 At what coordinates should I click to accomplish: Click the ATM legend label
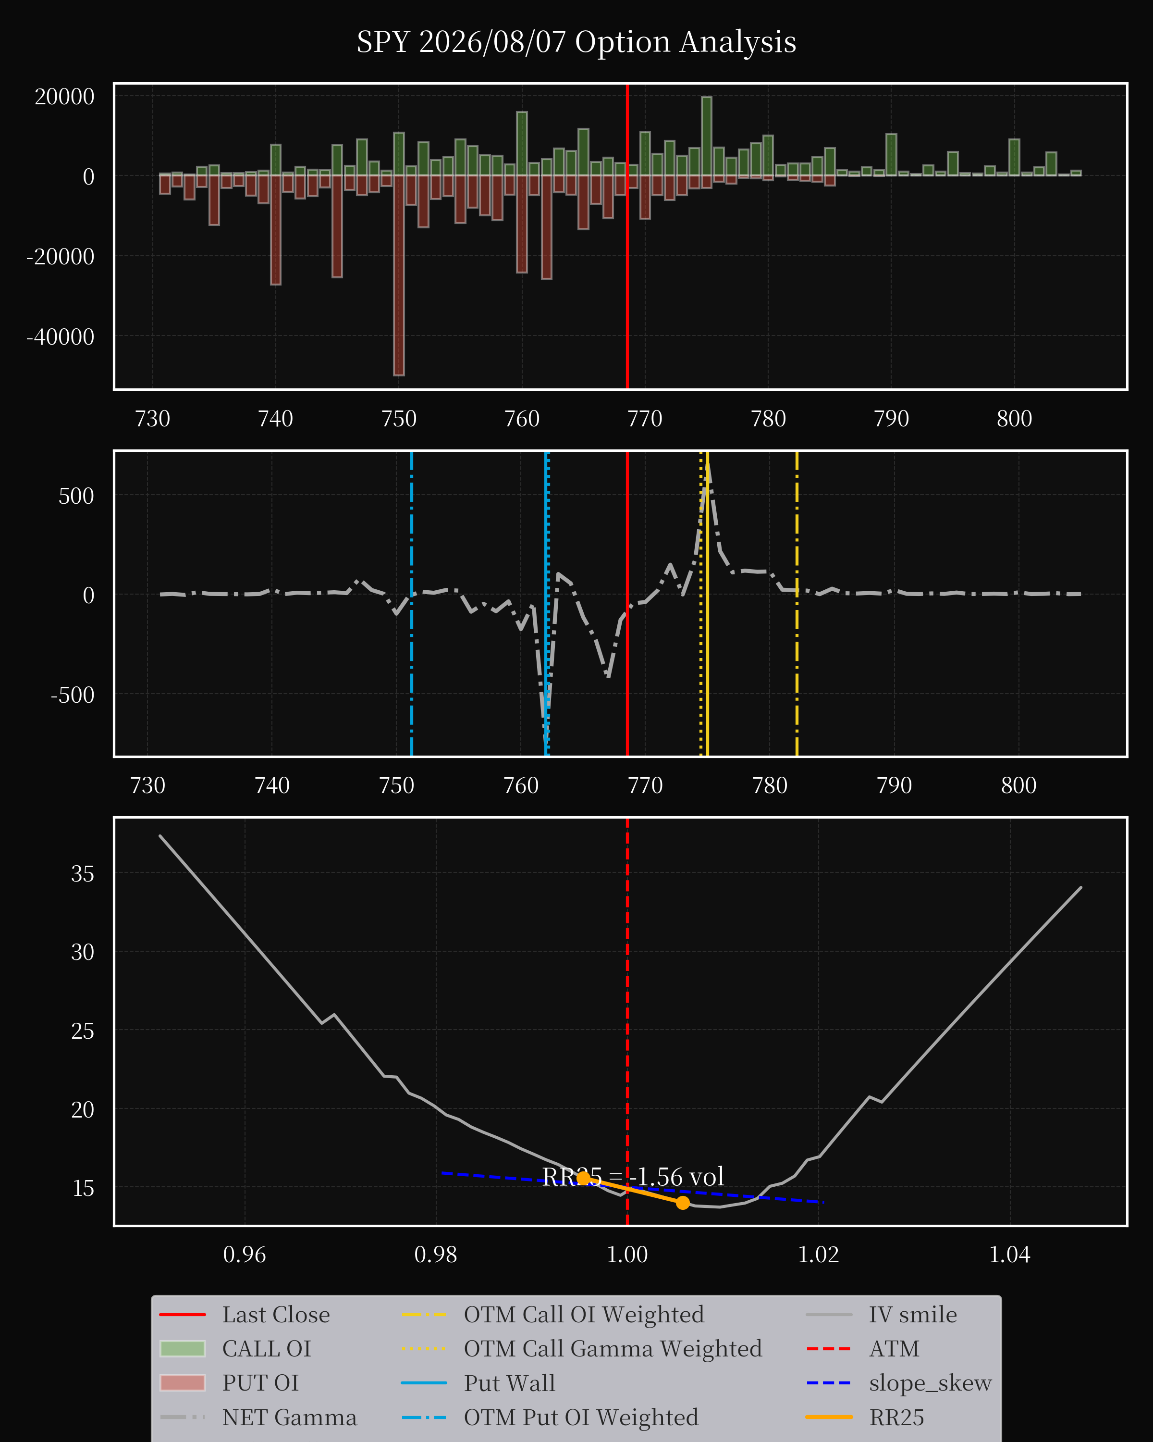click(x=895, y=1348)
